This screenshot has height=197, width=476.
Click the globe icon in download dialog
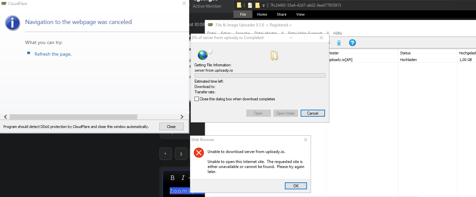(203, 55)
